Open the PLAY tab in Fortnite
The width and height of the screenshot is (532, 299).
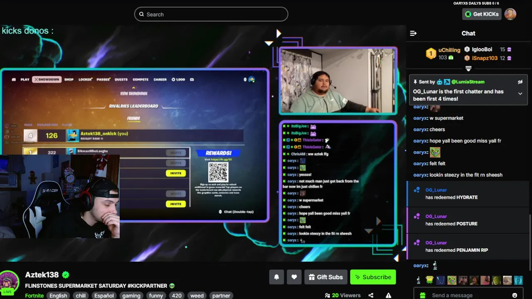(25, 79)
